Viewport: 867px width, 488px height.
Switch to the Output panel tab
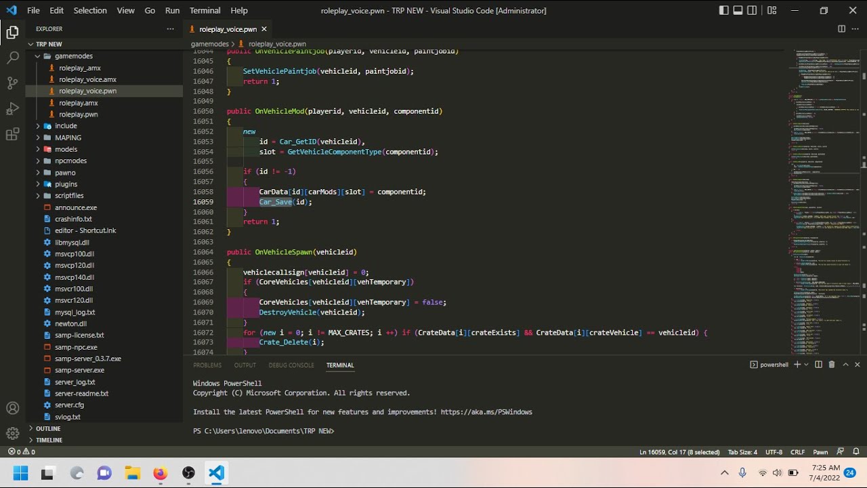(x=245, y=365)
